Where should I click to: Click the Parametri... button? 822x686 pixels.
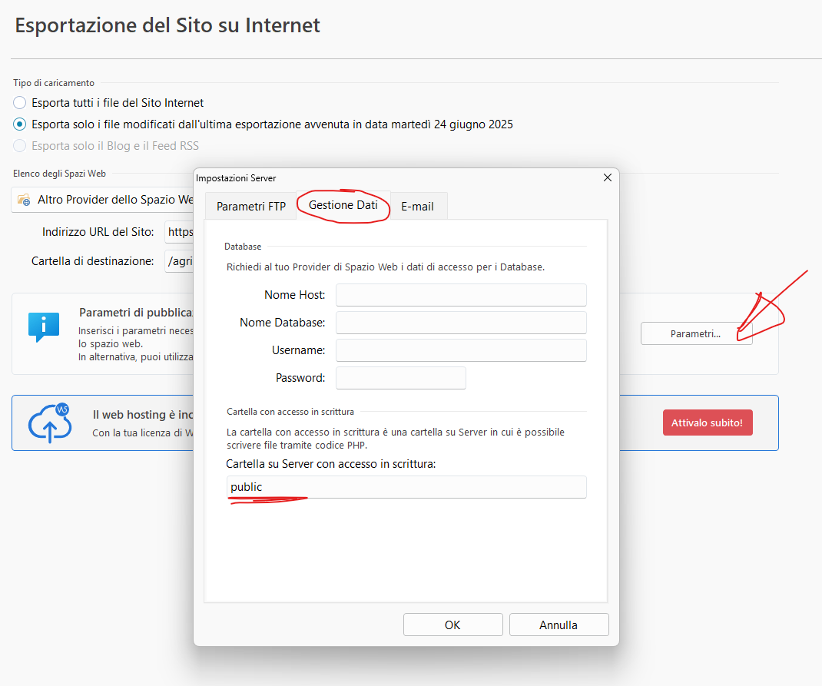click(x=695, y=333)
